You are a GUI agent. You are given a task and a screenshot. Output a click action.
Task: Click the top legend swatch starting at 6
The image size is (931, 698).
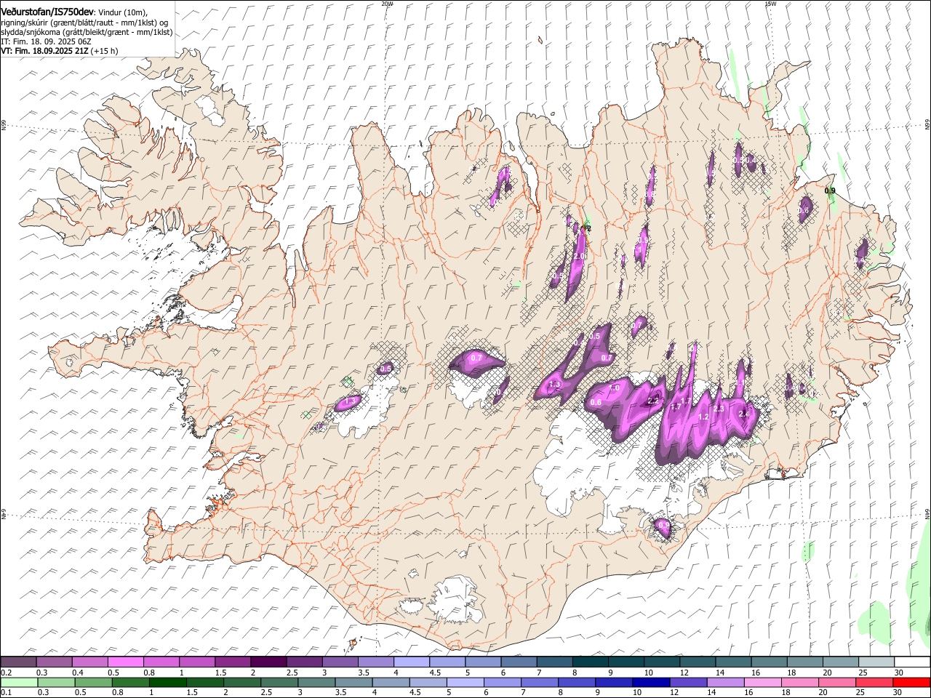(x=519, y=662)
